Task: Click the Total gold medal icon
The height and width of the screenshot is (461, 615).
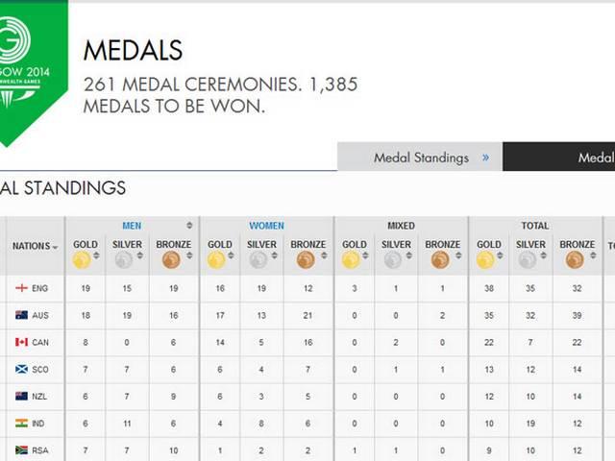Action: coord(485,260)
